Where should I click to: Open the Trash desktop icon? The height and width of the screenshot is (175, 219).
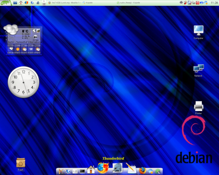[x=21, y=164]
